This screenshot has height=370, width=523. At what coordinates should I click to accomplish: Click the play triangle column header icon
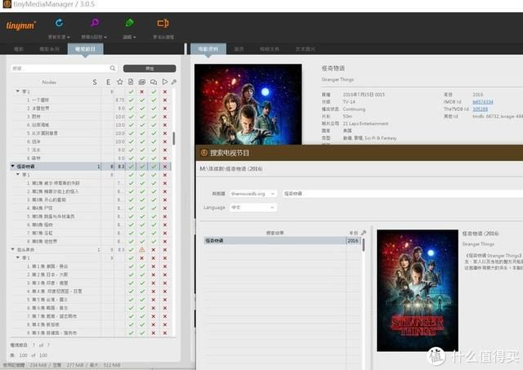click(165, 82)
